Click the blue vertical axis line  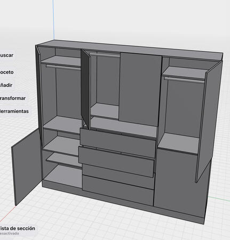pyautogui.click(x=53, y=20)
